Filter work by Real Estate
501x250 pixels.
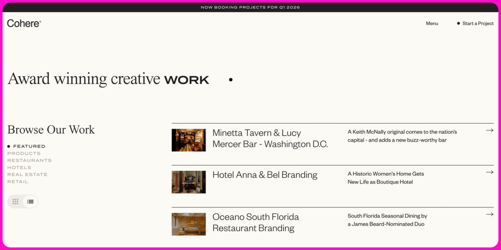point(27,174)
